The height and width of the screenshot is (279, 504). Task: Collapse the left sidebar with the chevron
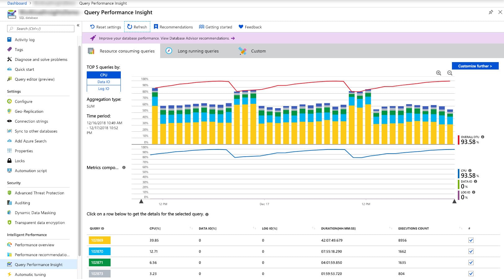78,26
